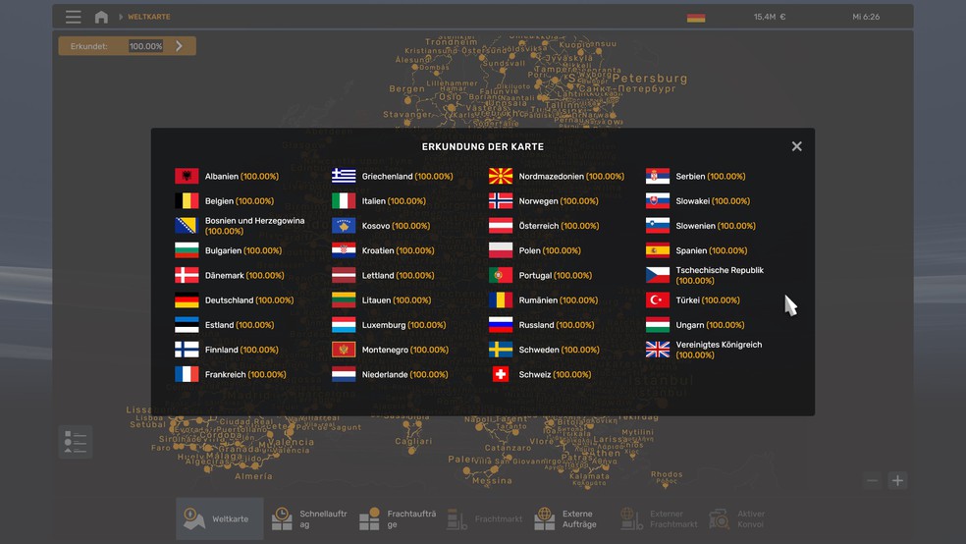Select the Slowakei (100.00%) entry
The height and width of the screenshot is (544, 966).
tap(698, 201)
